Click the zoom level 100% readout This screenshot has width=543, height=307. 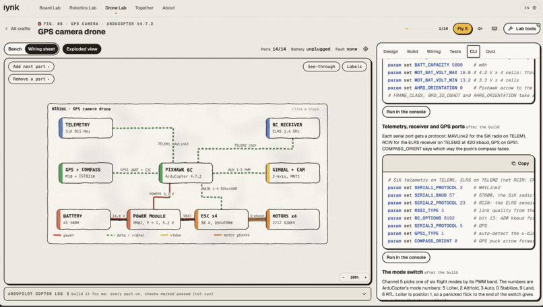pos(354,277)
